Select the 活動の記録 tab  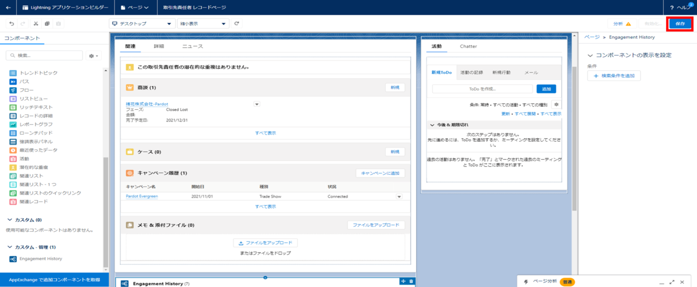pos(471,73)
